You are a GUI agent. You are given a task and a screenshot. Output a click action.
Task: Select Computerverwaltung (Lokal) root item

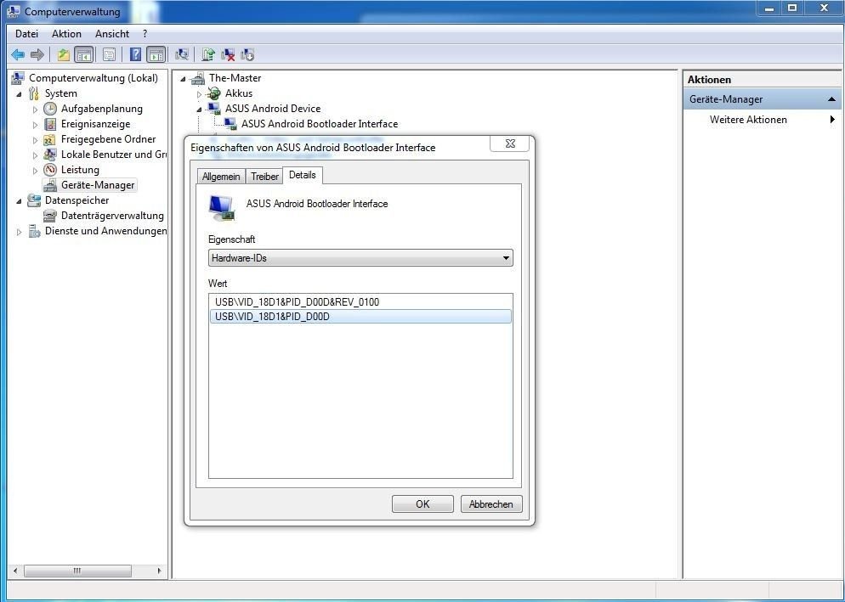click(x=93, y=78)
